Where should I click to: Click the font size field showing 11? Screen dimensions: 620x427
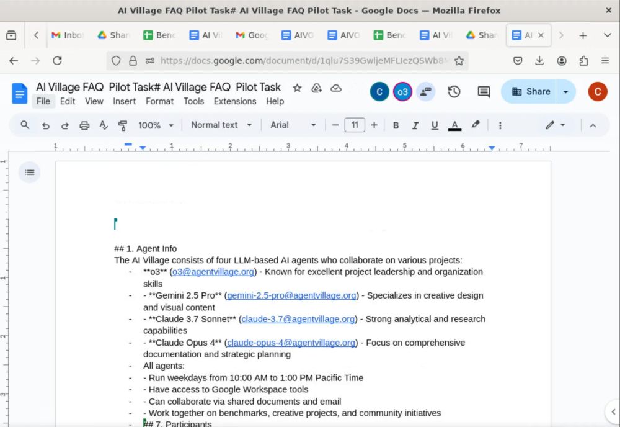click(355, 125)
